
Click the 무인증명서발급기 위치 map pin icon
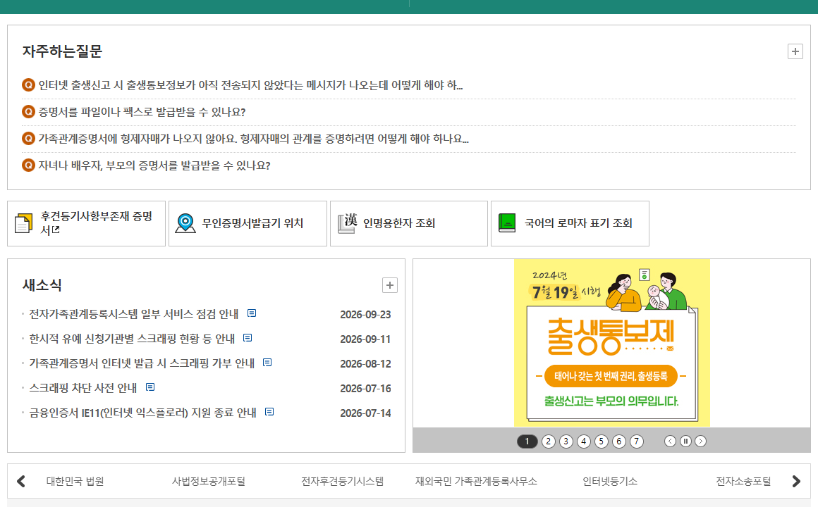coord(185,223)
